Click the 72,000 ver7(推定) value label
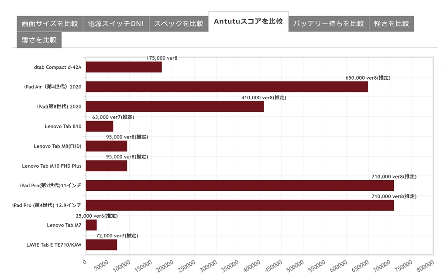This screenshot has width=447, height=280. pos(117,236)
